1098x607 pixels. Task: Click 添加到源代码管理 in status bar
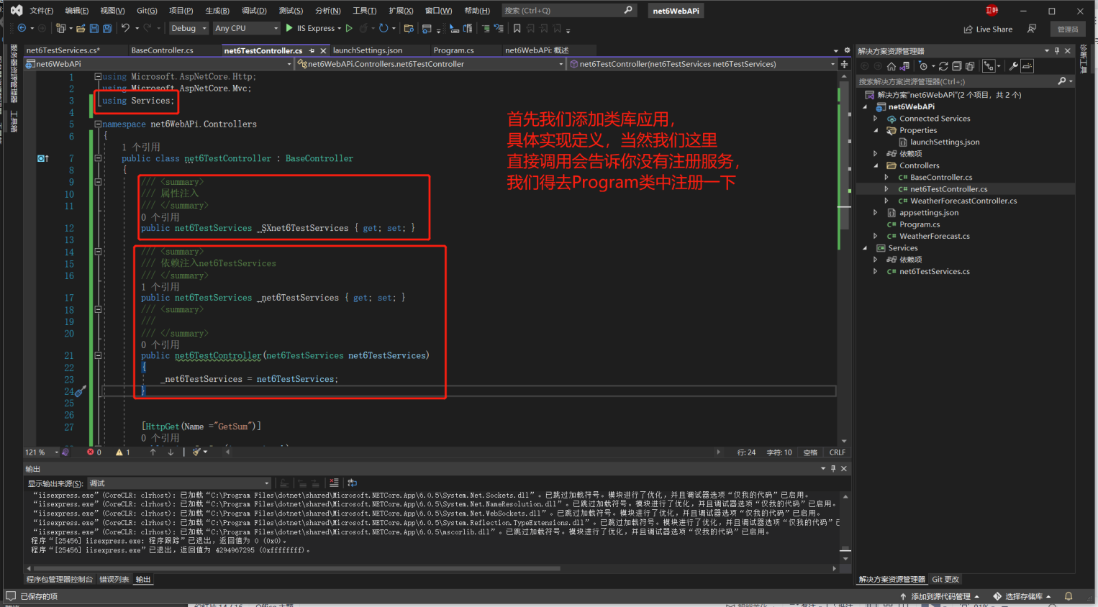coord(939,596)
